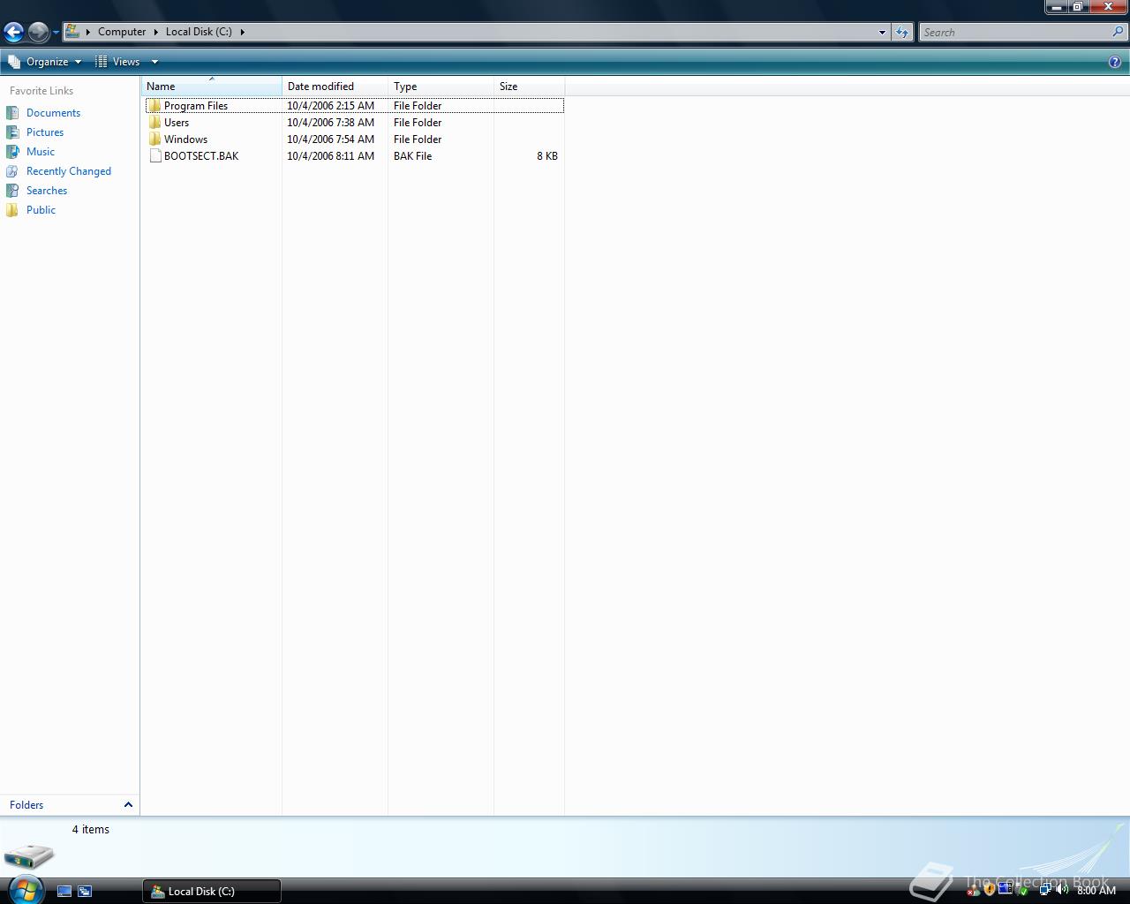Click the magnifying glass search icon
This screenshot has height=904, width=1130.
(x=1119, y=33)
